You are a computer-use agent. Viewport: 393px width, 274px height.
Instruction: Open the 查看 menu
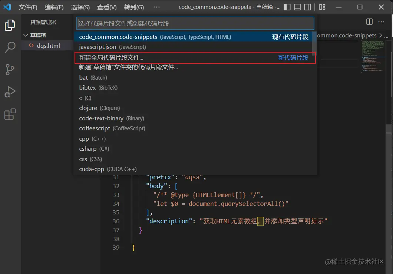pyautogui.click(x=106, y=7)
